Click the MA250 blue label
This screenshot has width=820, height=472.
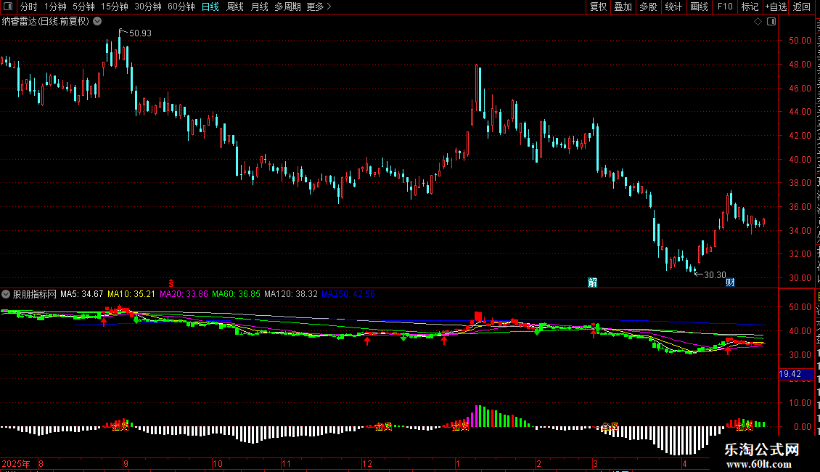pyautogui.click(x=348, y=294)
